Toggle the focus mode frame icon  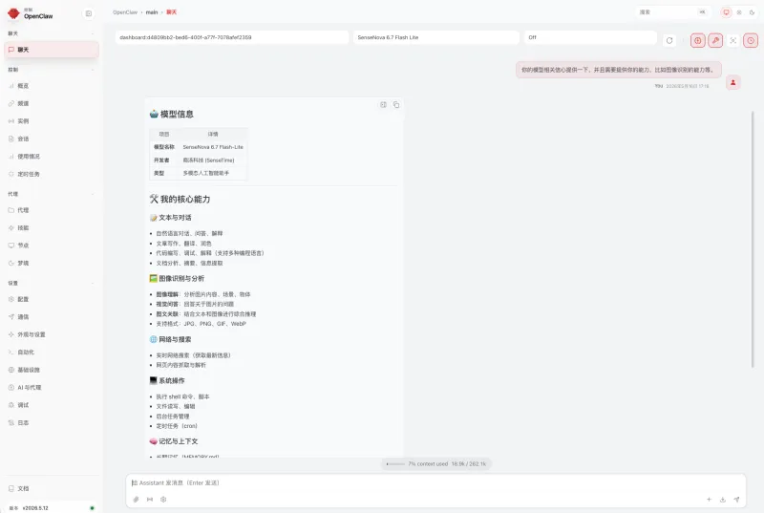[732, 40]
